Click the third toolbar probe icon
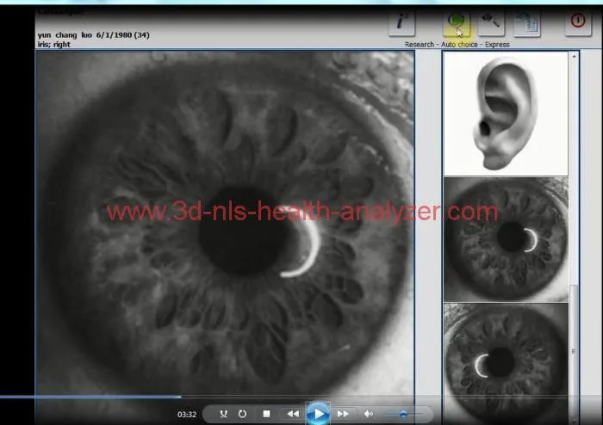Image resolution: width=603 pixels, height=425 pixels. coord(491,22)
